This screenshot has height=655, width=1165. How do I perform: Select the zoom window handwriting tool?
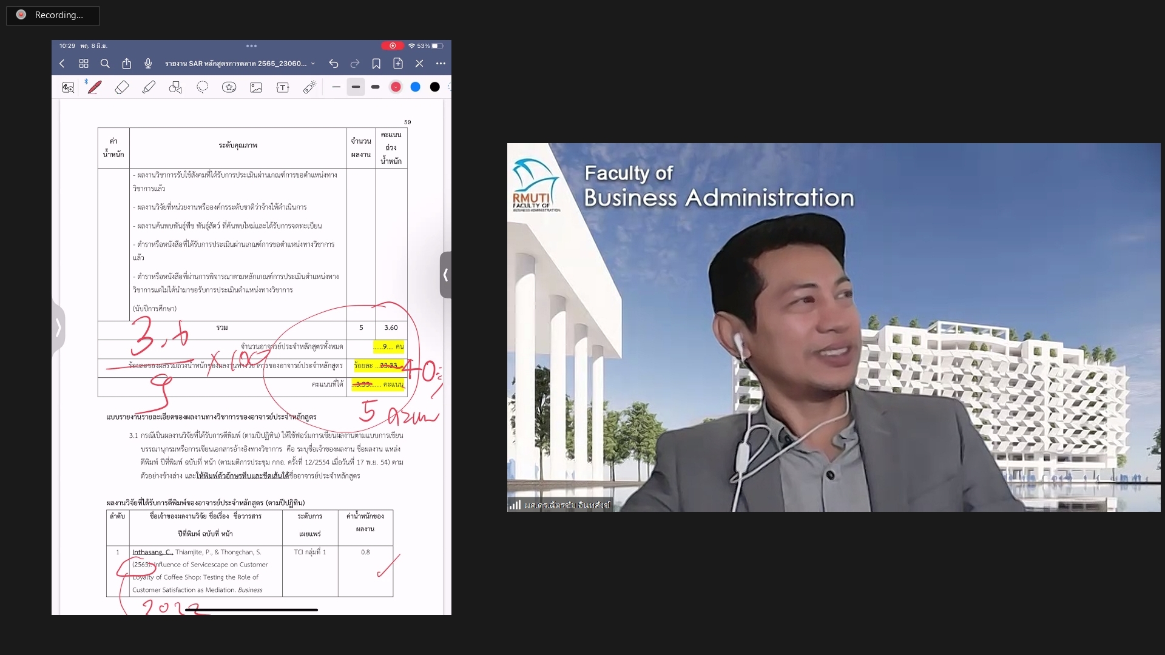pos(68,87)
